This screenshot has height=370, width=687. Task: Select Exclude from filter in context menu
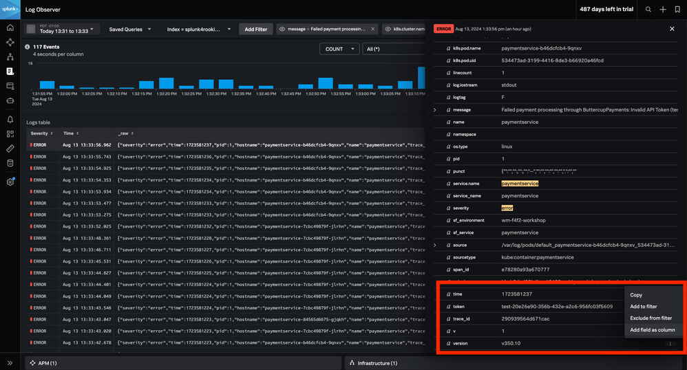(651, 318)
